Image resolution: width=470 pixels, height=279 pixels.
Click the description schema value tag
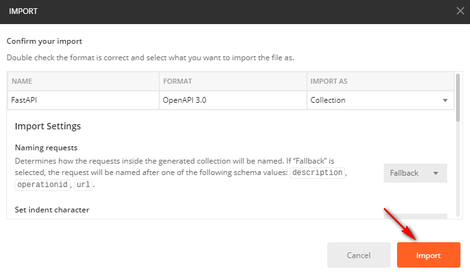[317, 173]
